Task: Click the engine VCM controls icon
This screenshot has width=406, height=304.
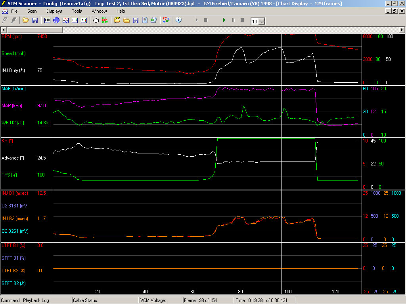Action: (96, 20)
